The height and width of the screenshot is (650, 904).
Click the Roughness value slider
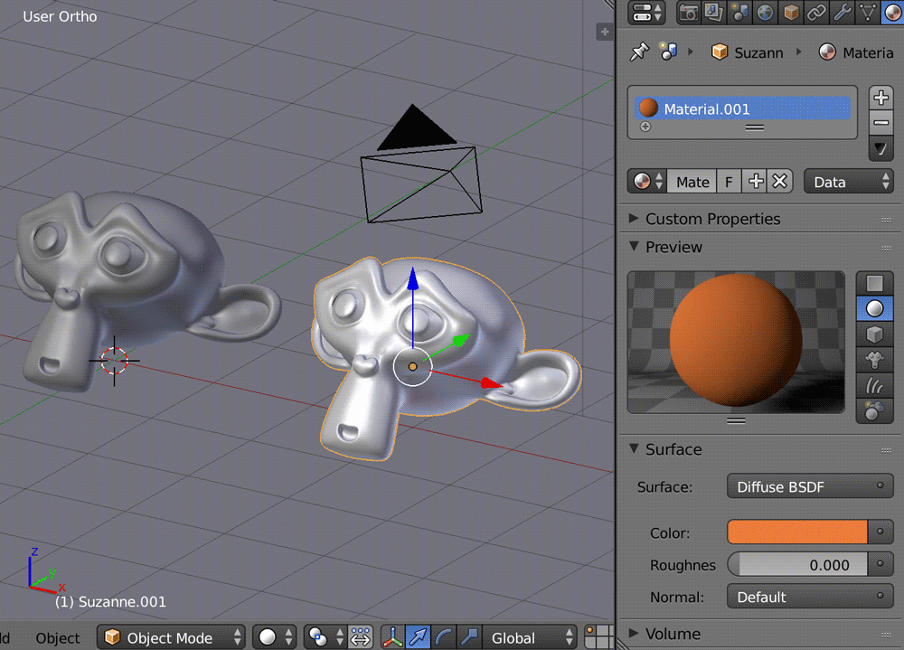[x=797, y=565]
